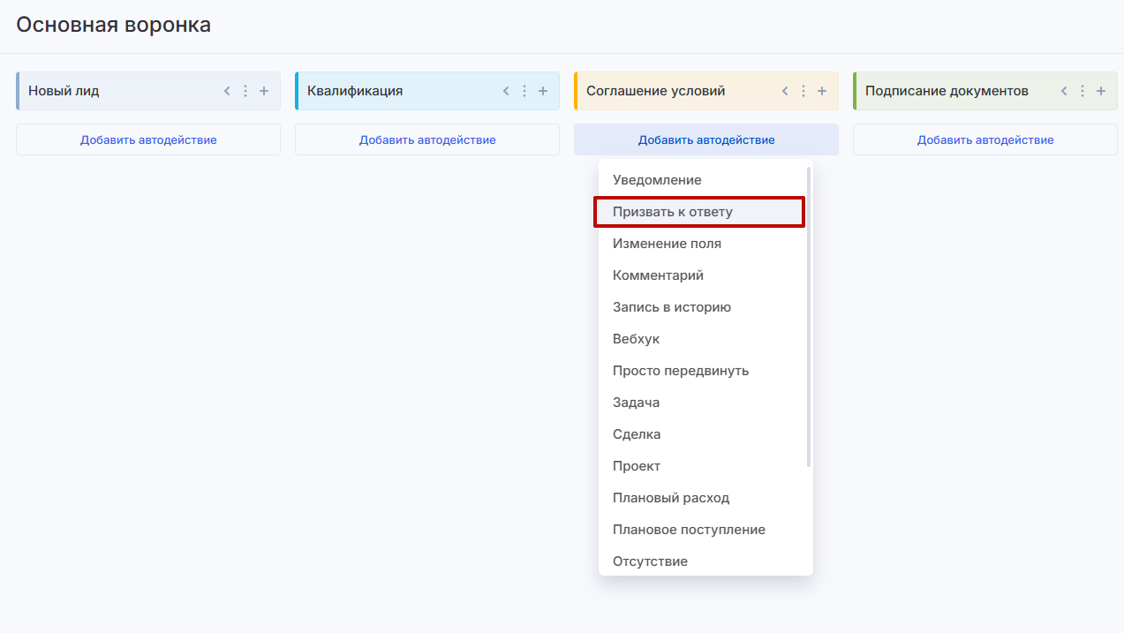
Task: Open three-dot menu of Соглашение условий stage
Action: (x=803, y=91)
